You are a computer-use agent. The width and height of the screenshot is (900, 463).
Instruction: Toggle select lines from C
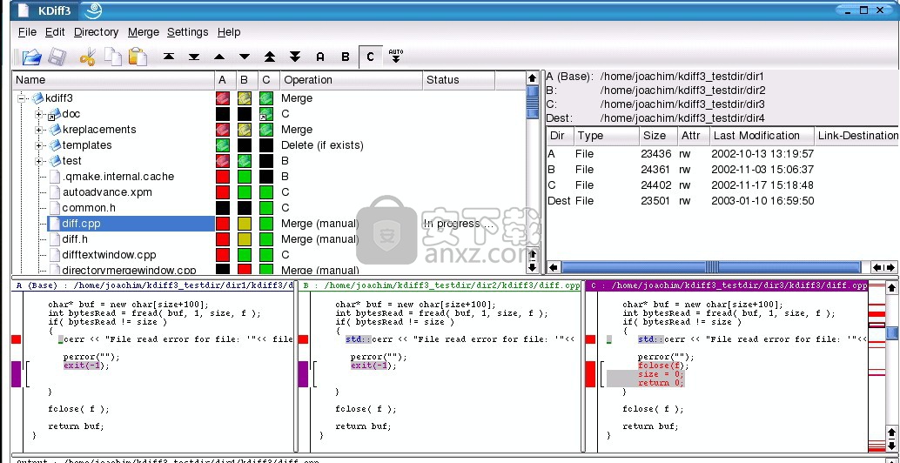coord(370,57)
